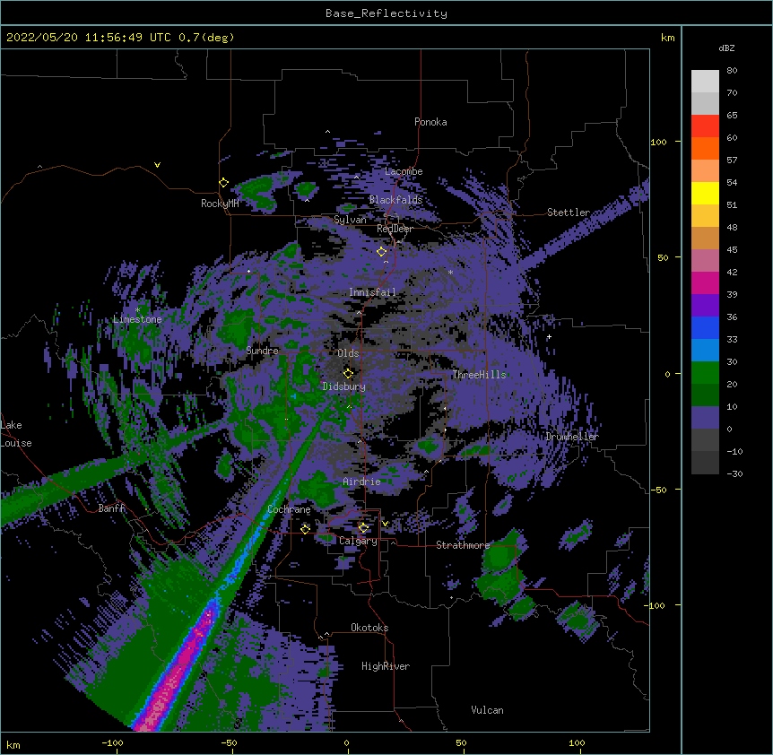
Task: Click the Lake Louise label
Action: pos(16,434)
